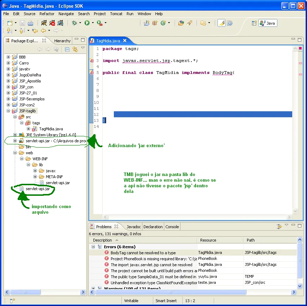Viewport: 307px width, 306px height.
Task: Click Collapse All in Package Explorer
Action: click(x=67, y=49)
